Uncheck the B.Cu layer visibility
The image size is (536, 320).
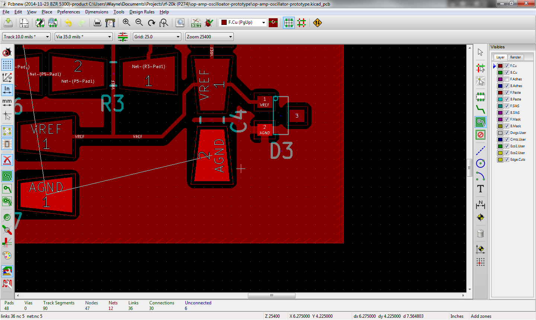[507, 73]
